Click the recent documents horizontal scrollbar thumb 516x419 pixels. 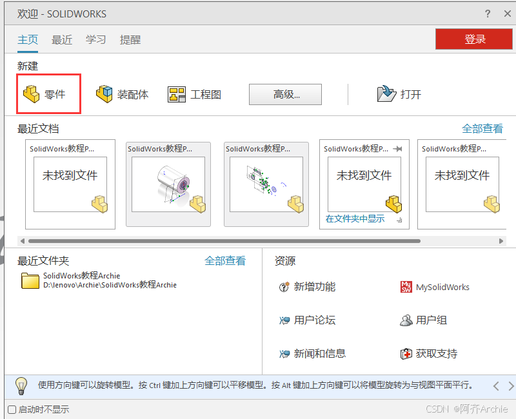click(224, 241)
